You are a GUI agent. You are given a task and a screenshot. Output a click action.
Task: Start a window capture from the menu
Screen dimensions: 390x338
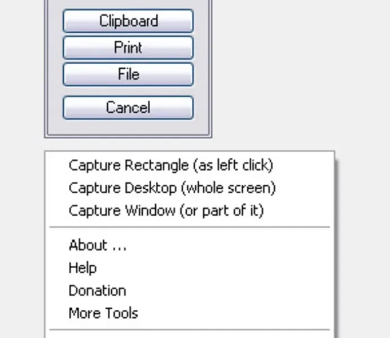point(166,211)
